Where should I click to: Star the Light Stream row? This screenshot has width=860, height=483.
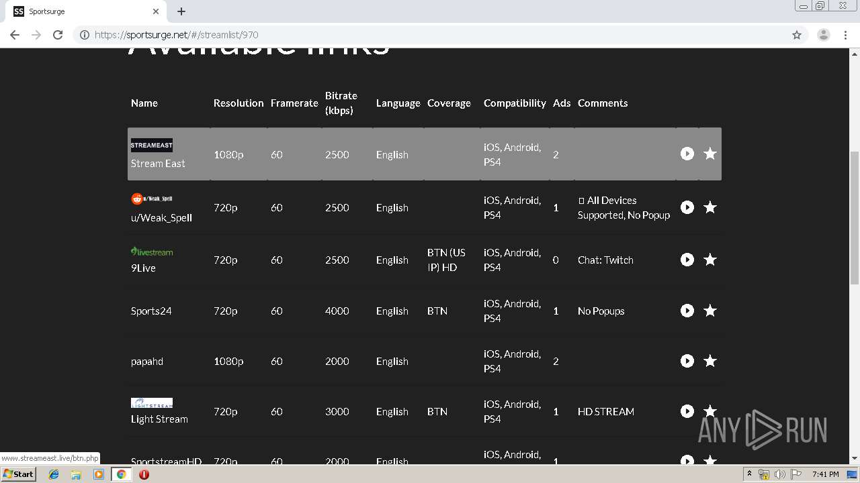pos(709,411)
